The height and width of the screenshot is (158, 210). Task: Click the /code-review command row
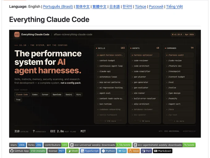coord(179,60)
